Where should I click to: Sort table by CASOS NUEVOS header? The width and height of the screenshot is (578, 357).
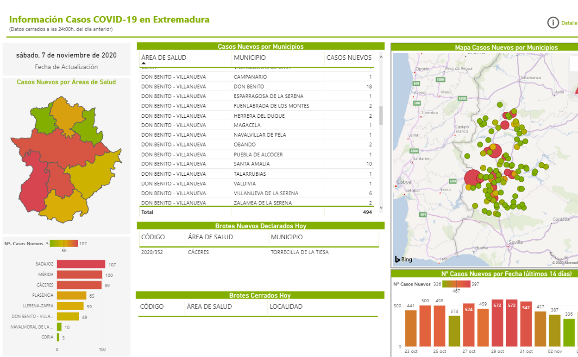click(x=349, y=57)
